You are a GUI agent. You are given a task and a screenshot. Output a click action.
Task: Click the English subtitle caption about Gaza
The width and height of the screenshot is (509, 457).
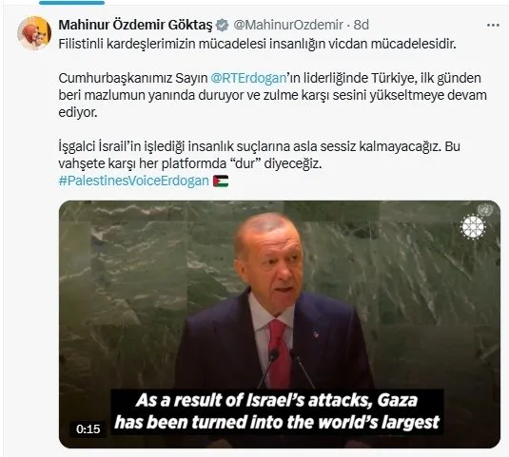click(277, 411)
